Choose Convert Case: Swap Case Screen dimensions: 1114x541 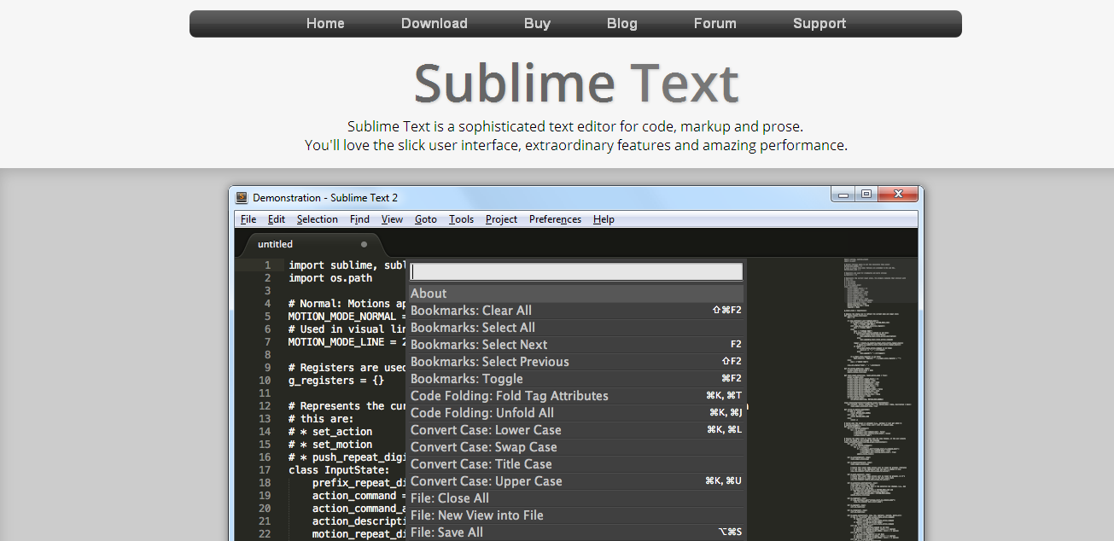[576, 447]
